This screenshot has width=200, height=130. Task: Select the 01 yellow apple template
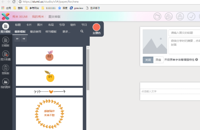click(49, 76)
